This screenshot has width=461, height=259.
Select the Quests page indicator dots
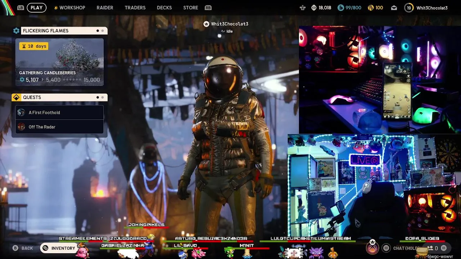click(x=100, y=97)
